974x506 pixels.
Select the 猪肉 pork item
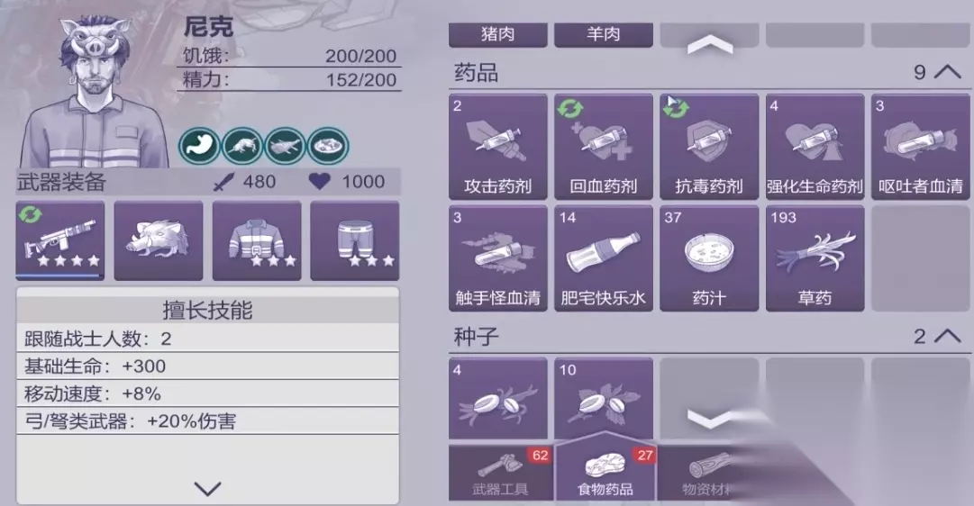pyautogui.click(x=497, y=34)
